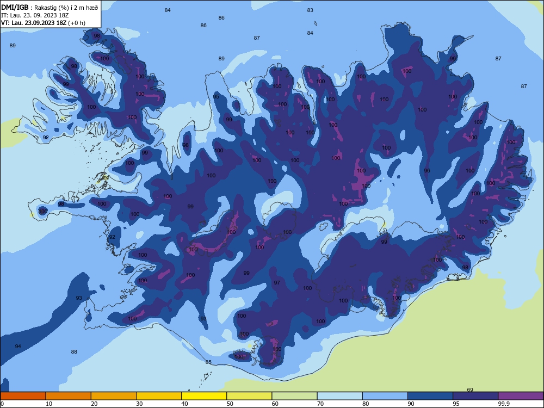Viewport: 544px width, 408px height.
Task: Pick the 30–40 golden yellow legend swatch
Action: (x=159, y=396)
